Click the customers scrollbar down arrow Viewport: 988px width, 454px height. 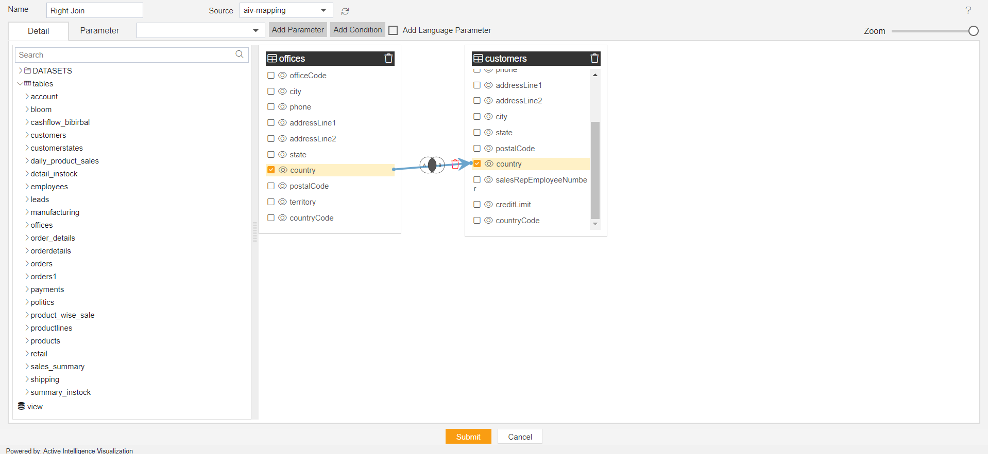(x=595, y=224)
